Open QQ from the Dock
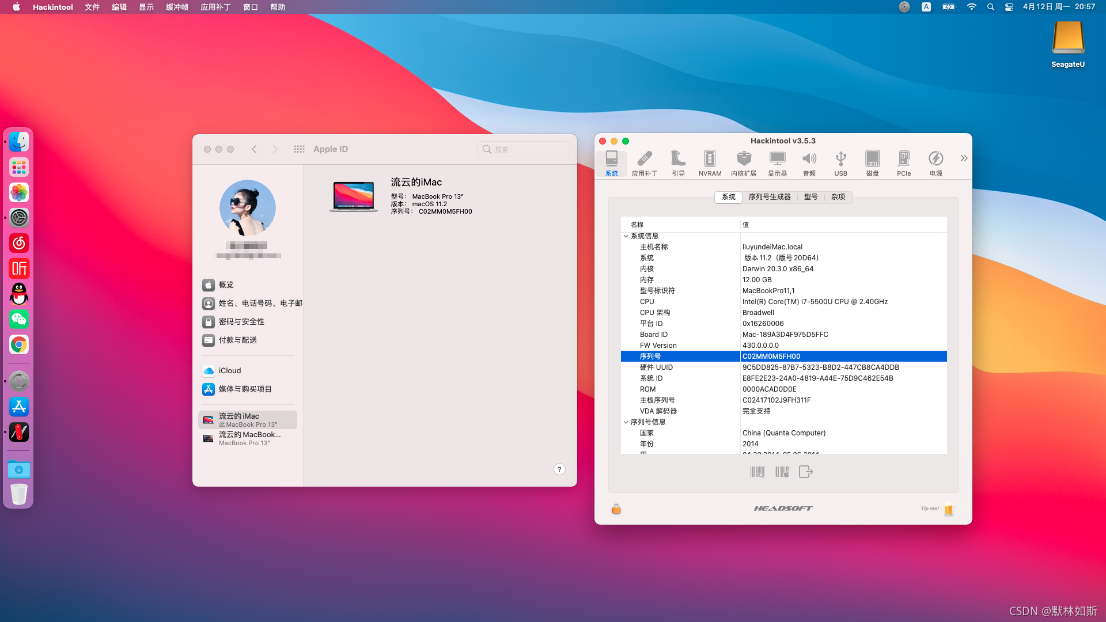1106x622 pixels. tap(19, 294)
